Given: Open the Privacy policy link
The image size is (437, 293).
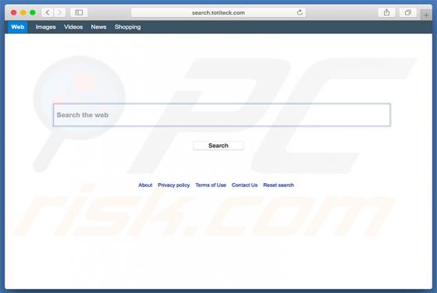Looking at the screenshot, I should coord(173,185).
